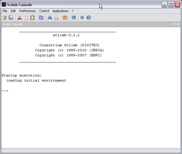Image resolution: width=182 pixels, height=154 pixels.
Task: Click 'Consortium Scilab (DIGITEO)' text
Action: [69, 45]
